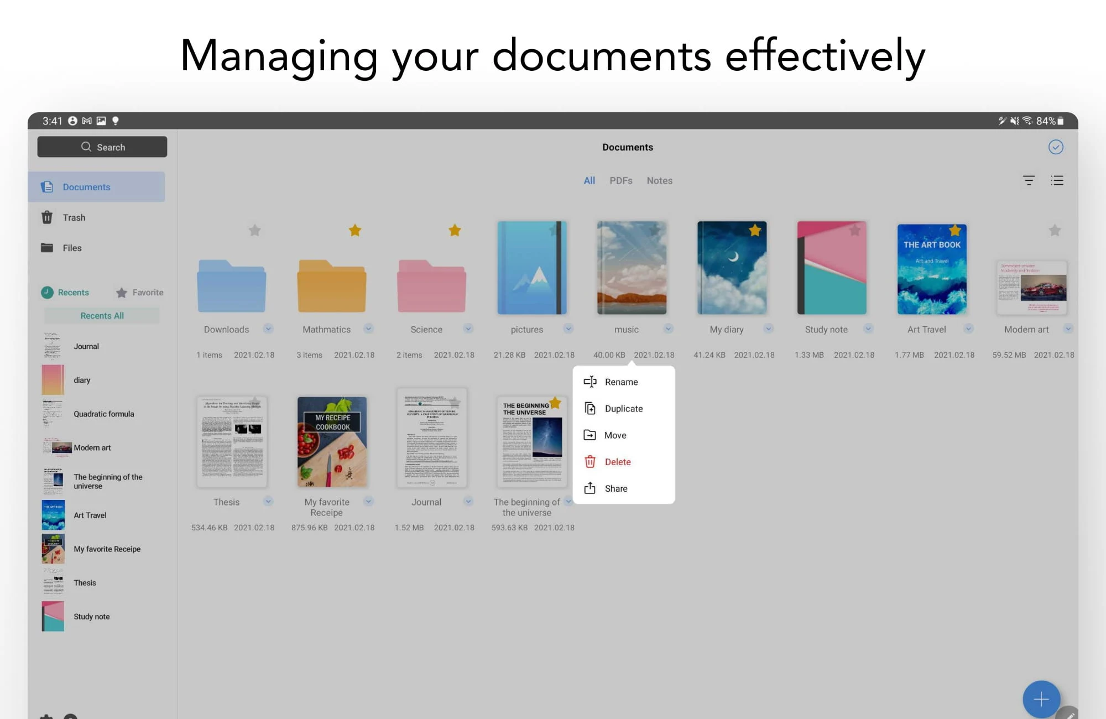Open the Journal document thumbnail in grid

432,437
